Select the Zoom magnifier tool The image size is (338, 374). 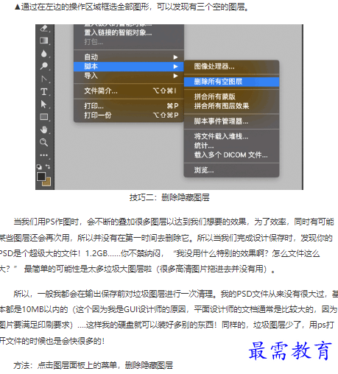[44, 142]
